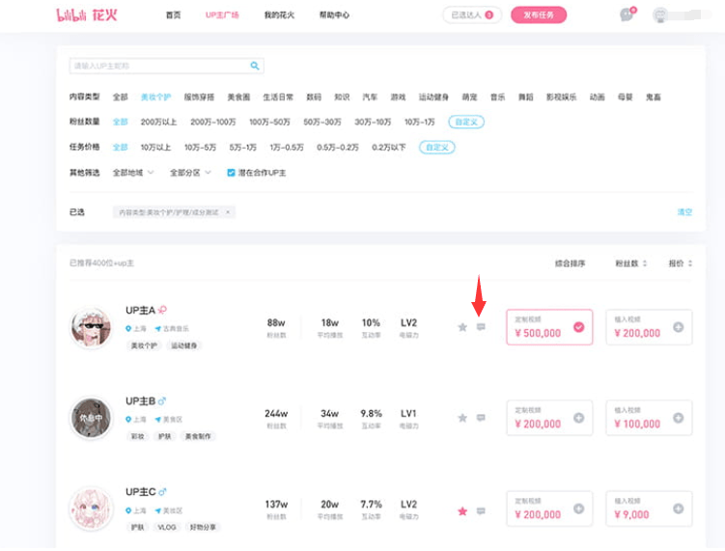Select 5万-1万 task price filter
Image resolution: width=725 pixels, height=551 pixels.
click(x=242, y=148)
